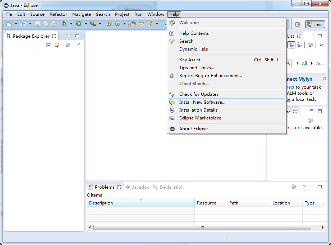Open the Search toolbar dropdown arrow
This screenshot has height=245, width=331.
pos(157,24)
